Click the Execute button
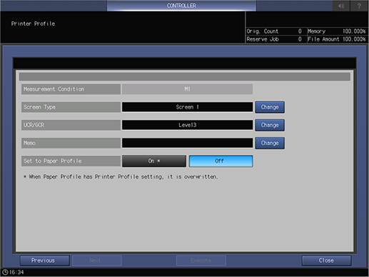The image size is (369, 277). click(x=201, y=261)
